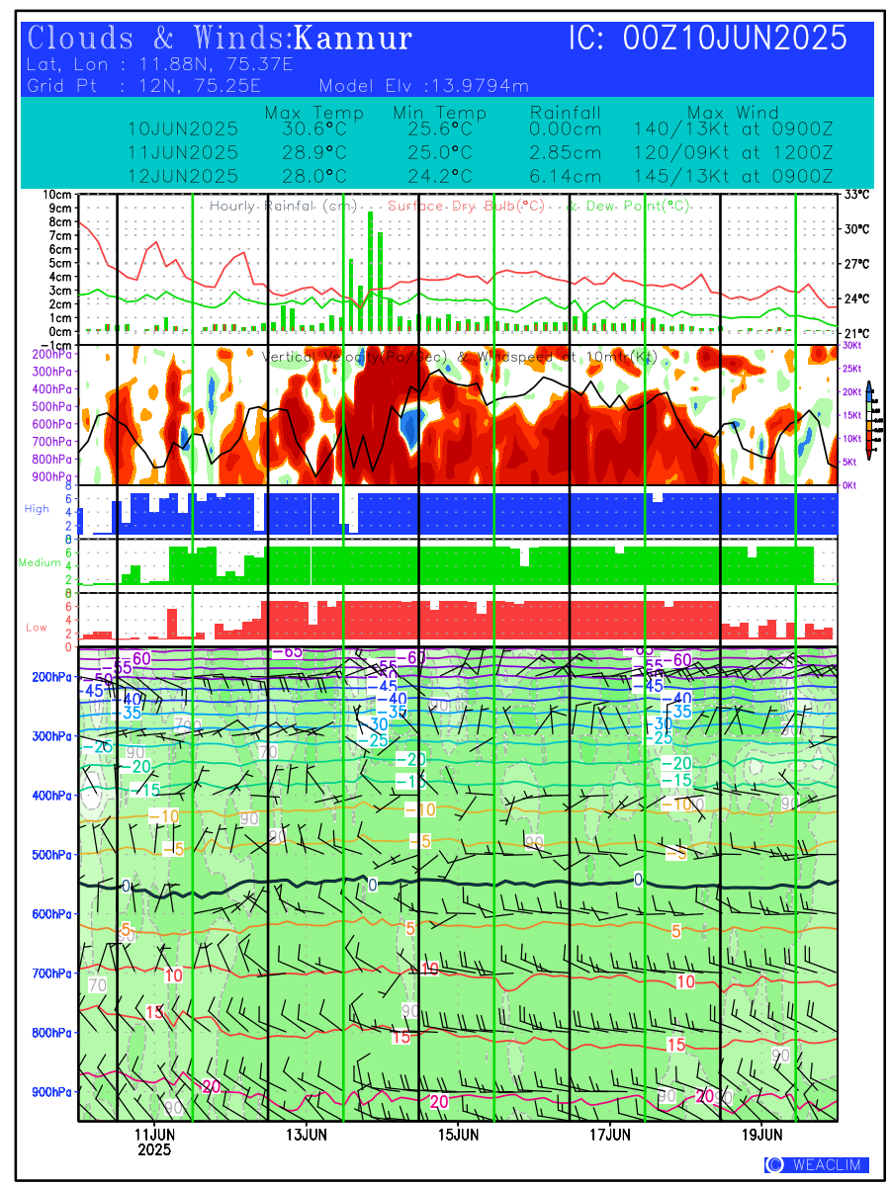Click the 21°C temperature axis label

click(x=856, y=334)
